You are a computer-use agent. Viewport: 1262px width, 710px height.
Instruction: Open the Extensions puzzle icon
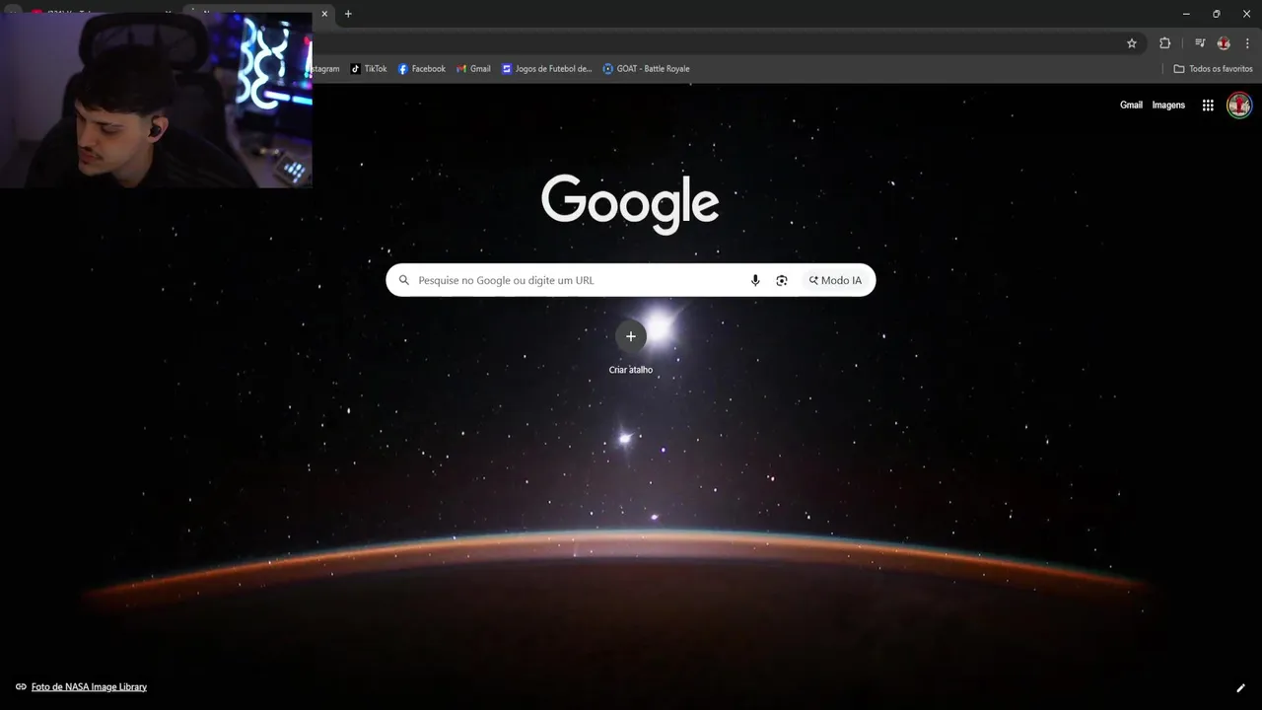pyautogui.click(x=1164, y=43)
